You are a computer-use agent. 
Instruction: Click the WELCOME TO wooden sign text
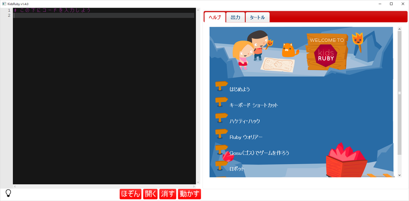327,40
